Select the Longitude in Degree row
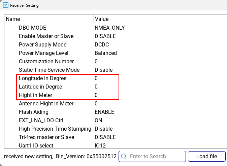 tap(116, 78)
